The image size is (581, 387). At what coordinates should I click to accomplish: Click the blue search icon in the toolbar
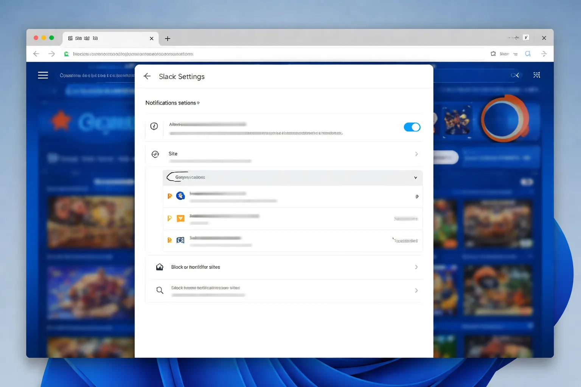click(528, 54)
